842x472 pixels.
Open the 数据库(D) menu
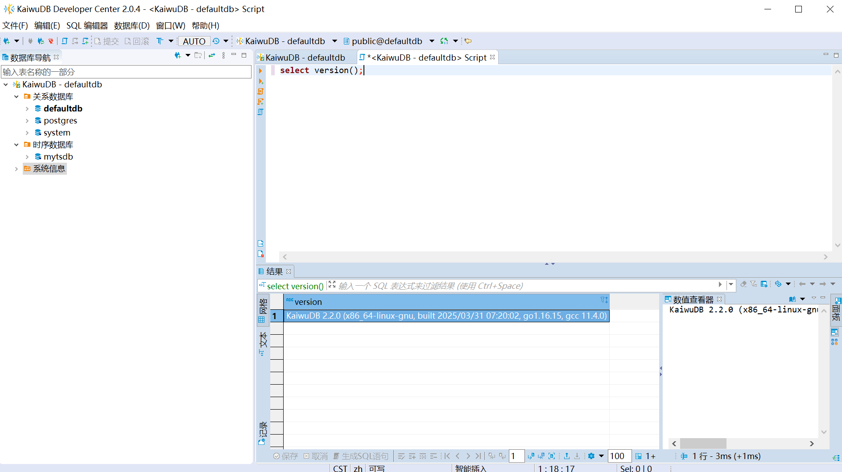point(132,25)
